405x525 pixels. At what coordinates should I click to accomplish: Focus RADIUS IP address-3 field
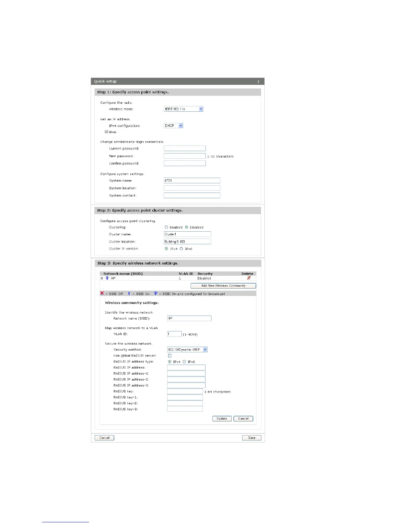pos(186,385)
